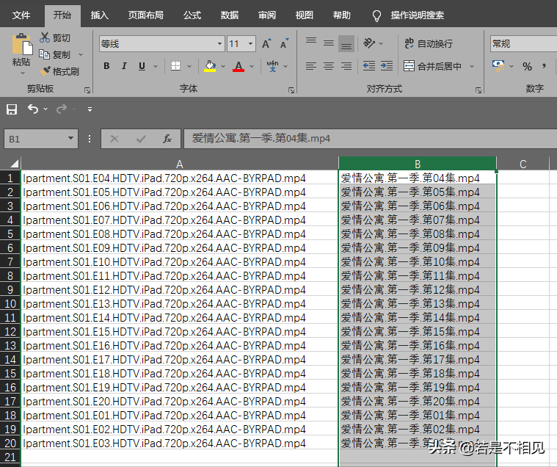Open 剪贴板 group dialog launcher
The width and height of the screenshot is (557, 467).
87,90
